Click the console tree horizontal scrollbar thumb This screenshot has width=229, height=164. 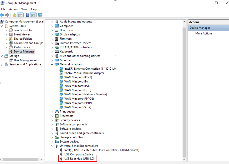pyautogui.click(x=21, y=160)
